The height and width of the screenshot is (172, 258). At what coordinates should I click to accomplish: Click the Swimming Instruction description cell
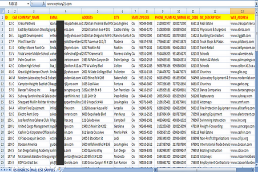point(215,120)
